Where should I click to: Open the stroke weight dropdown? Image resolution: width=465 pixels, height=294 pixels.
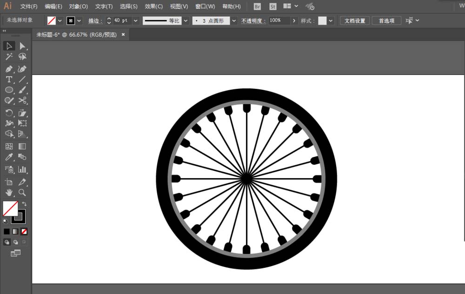pyautogui.click(x=135, y=21)
